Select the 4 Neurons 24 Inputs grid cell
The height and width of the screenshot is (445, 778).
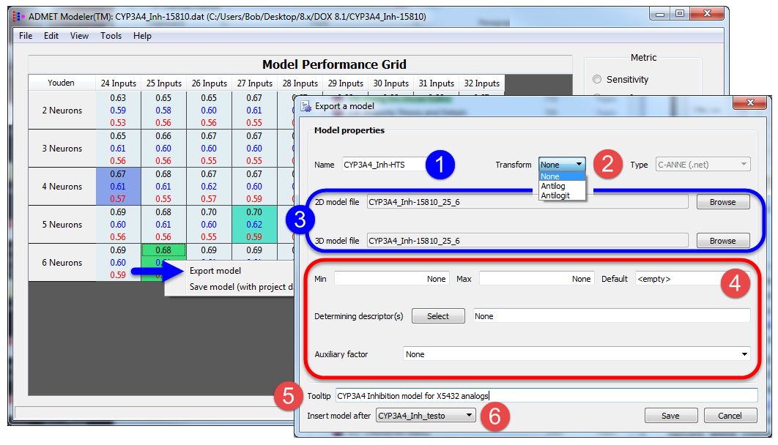pos(118,187)
